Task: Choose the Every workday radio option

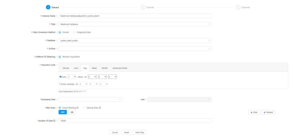Action: point(60,84)
